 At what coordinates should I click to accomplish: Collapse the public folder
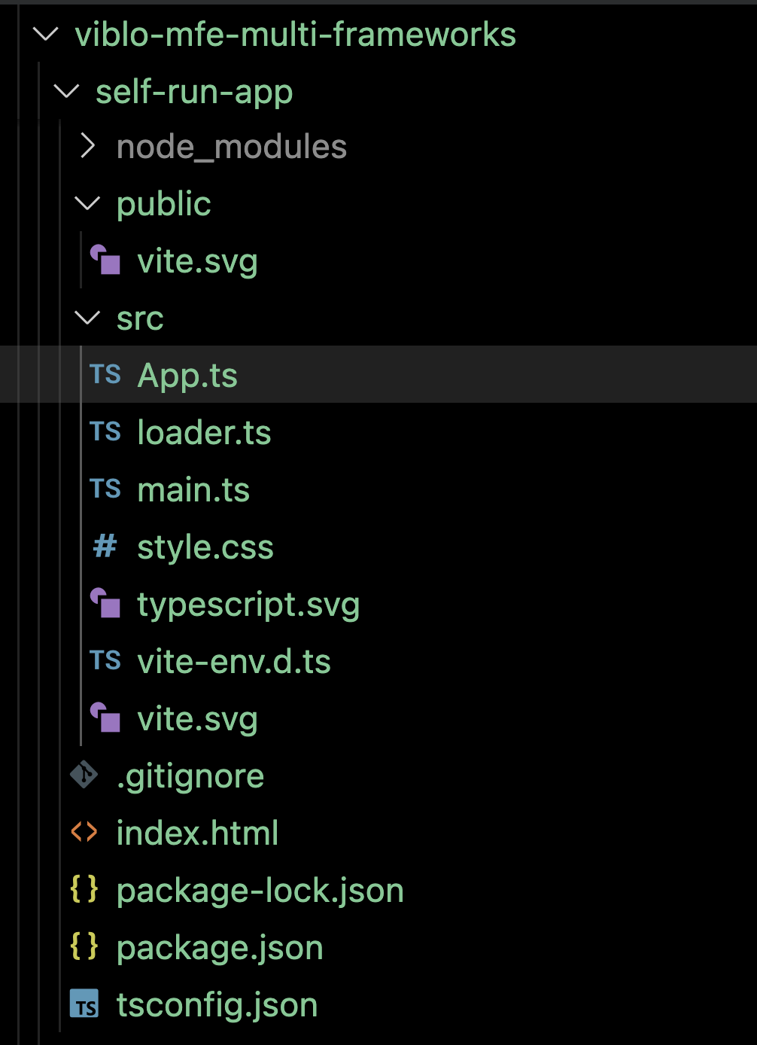click(88, 203)
